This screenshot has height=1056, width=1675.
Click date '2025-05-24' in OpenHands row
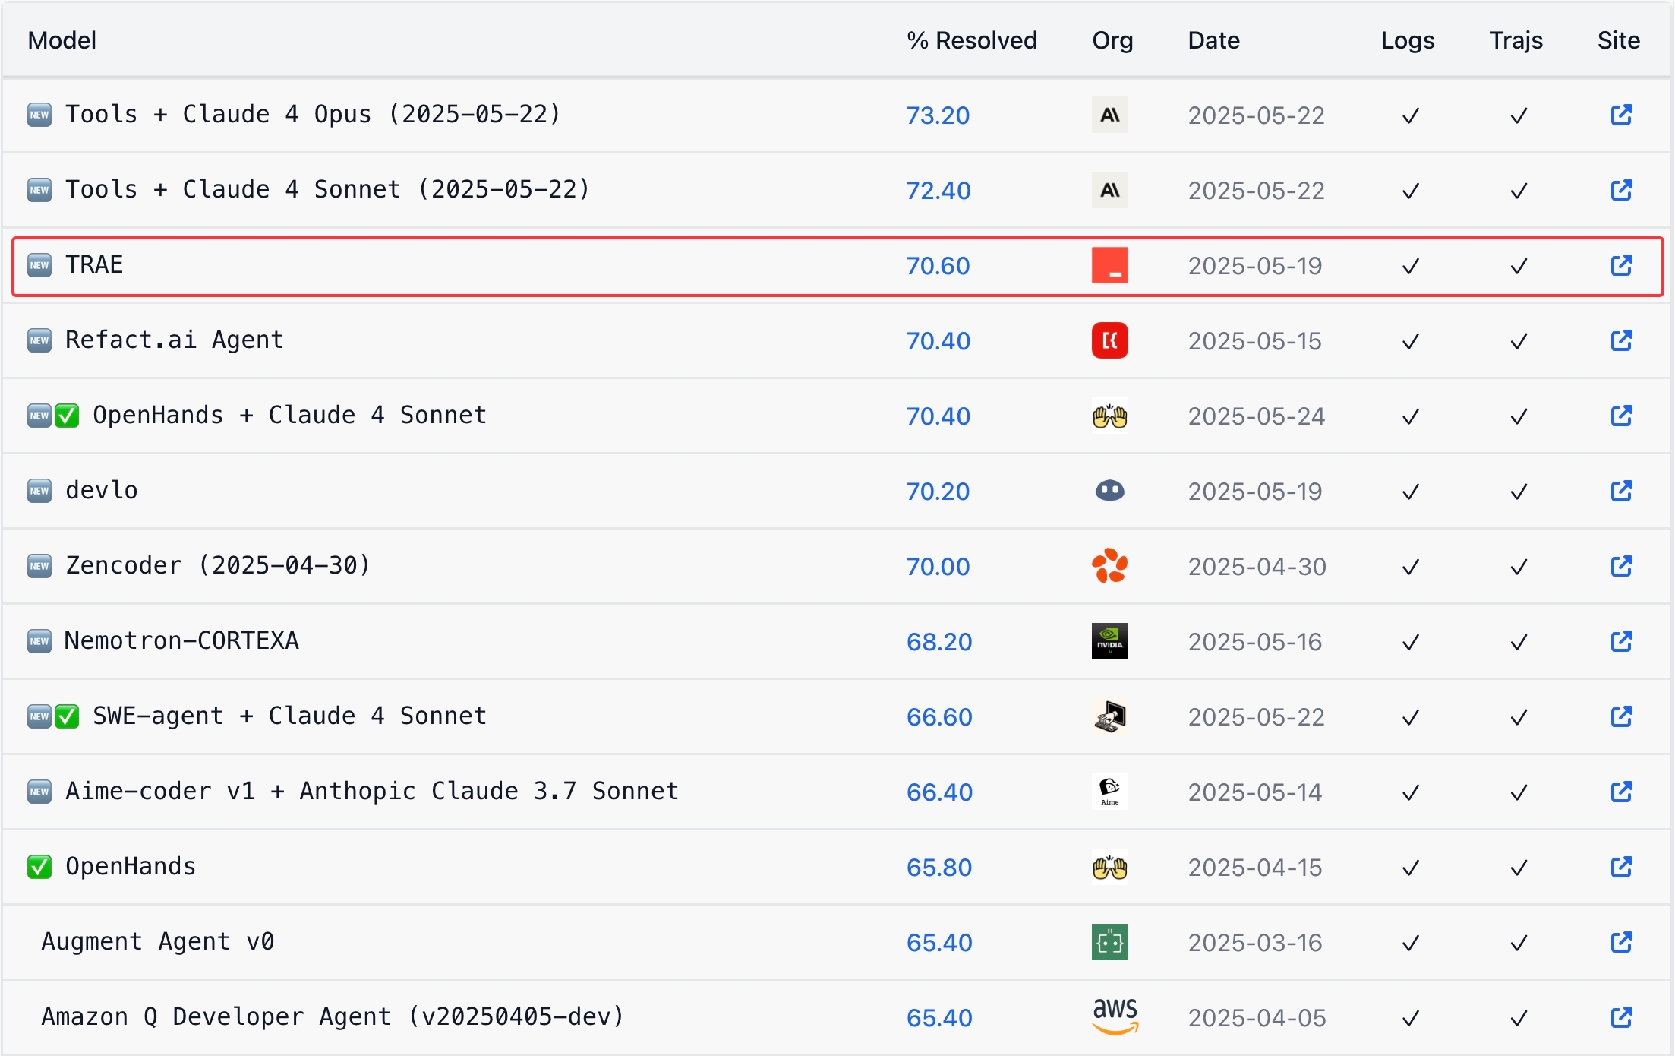click(1256, 416)
